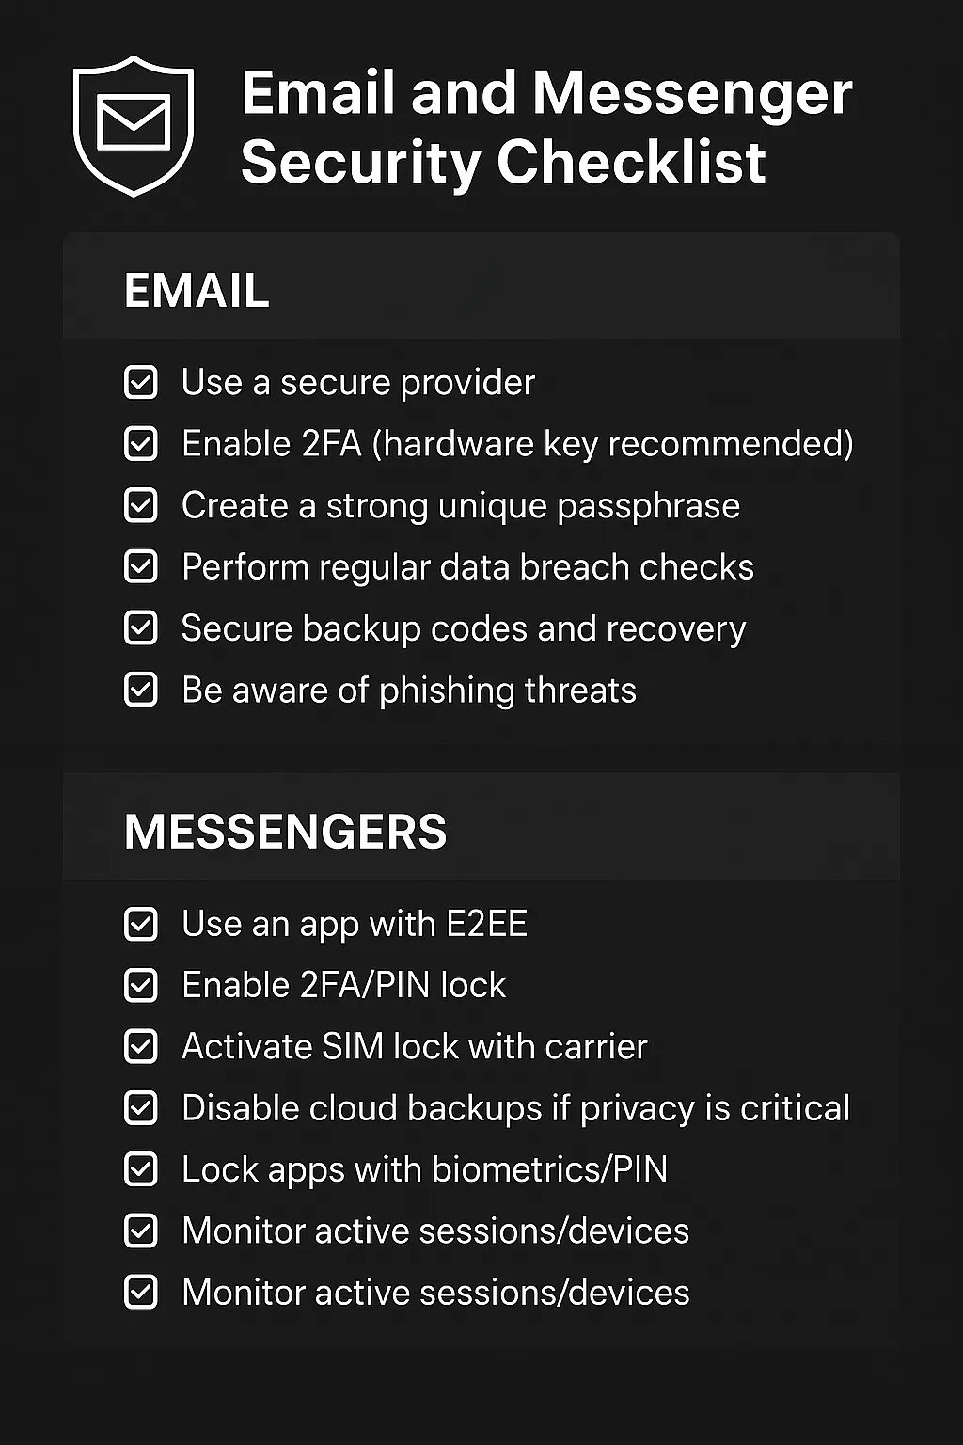
Task: Tick the 'Use a secure provider' checkbox
Action: coord(141,383)
